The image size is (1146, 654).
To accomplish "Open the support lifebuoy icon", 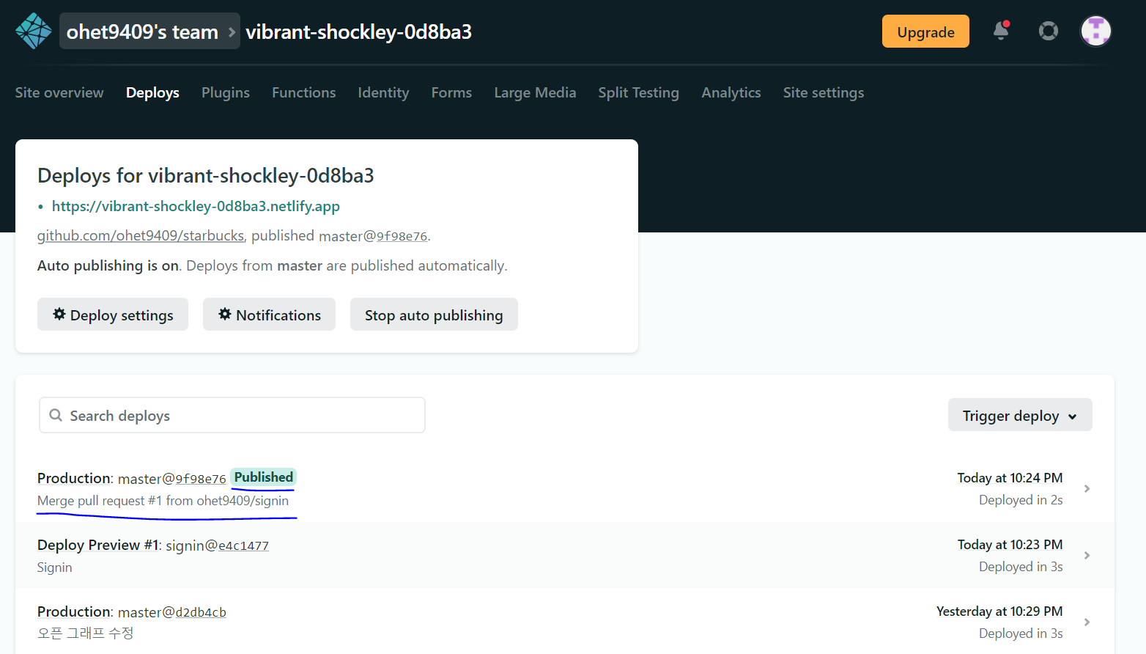I will click(x=1049, y=31).
